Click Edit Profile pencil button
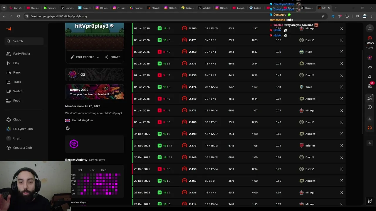Screen dimensions: 376x211 point(82,57)
